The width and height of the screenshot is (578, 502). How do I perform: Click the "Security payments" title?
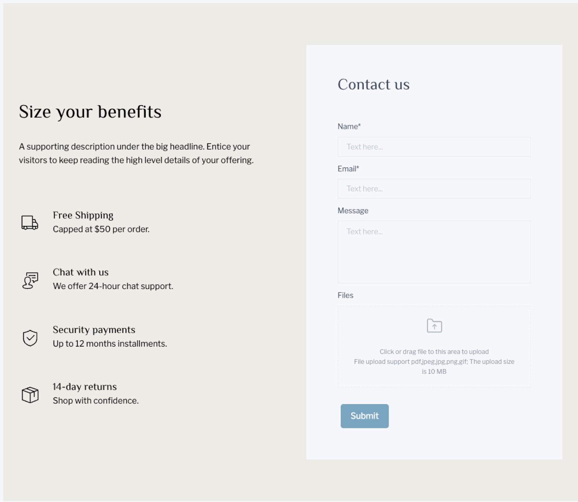click(x=94, y=330)
